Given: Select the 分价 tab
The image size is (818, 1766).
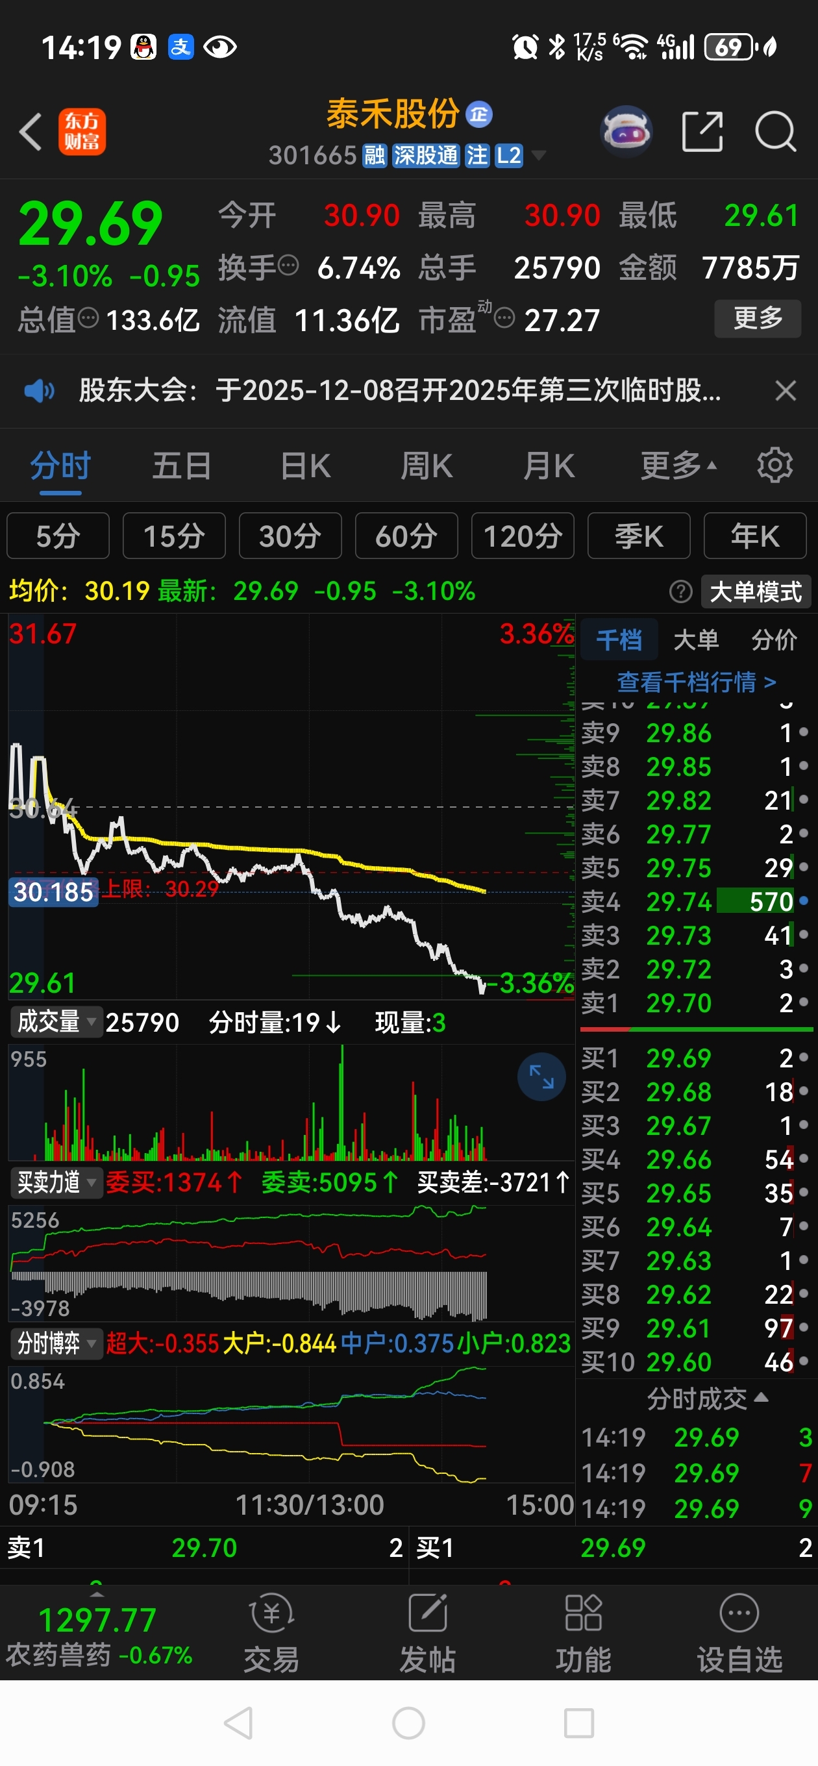Looking at the screenshot, I should click(x=773, y=640).
